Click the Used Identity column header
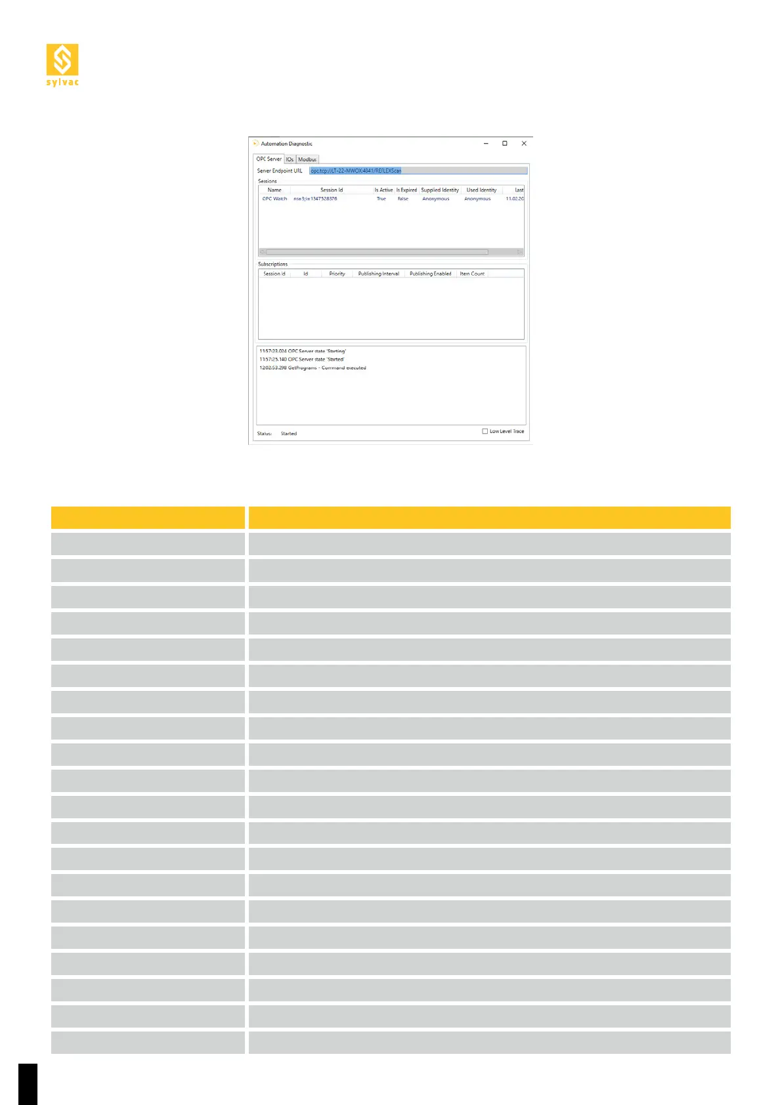The image size is (782, 1105). pos(481,190)
